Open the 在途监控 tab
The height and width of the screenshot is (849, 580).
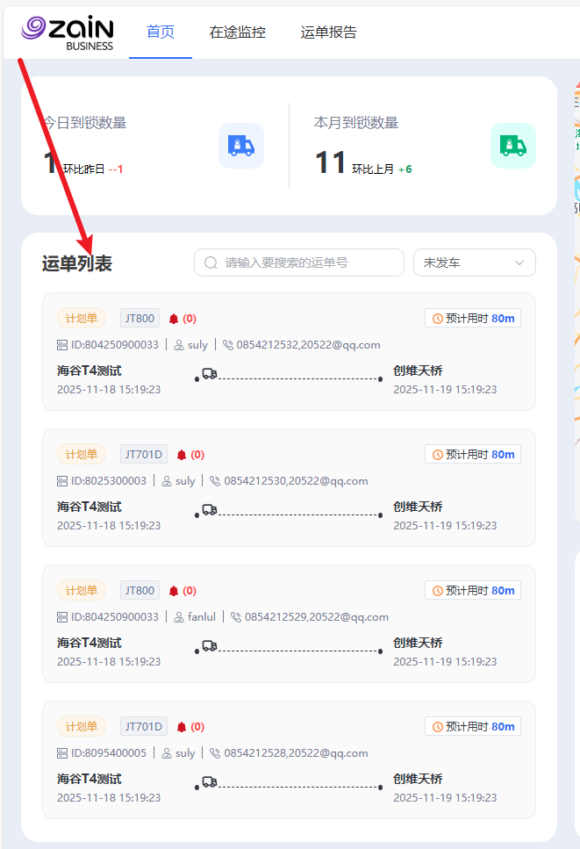[x=237, y=32]
